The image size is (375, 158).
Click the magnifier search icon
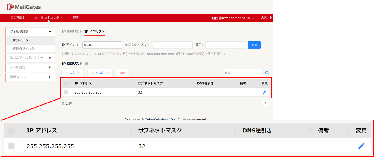point(267,73)
